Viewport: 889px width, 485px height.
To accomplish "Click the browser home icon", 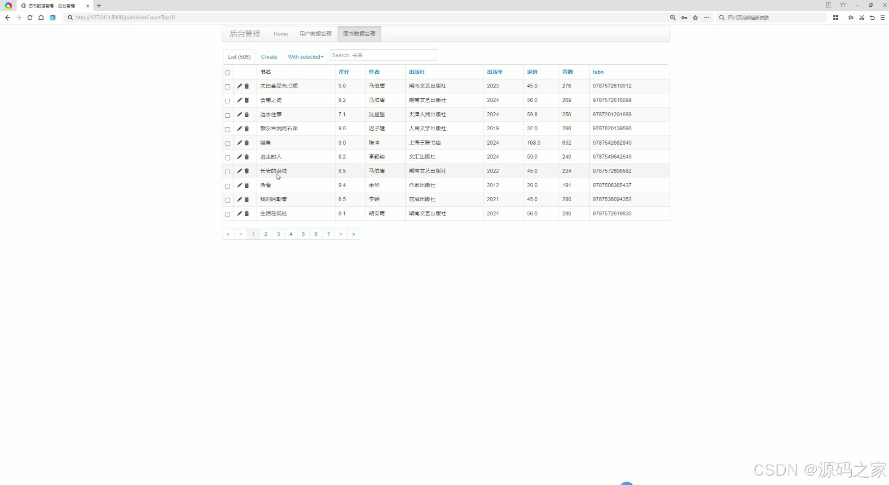I will [41, 18].
